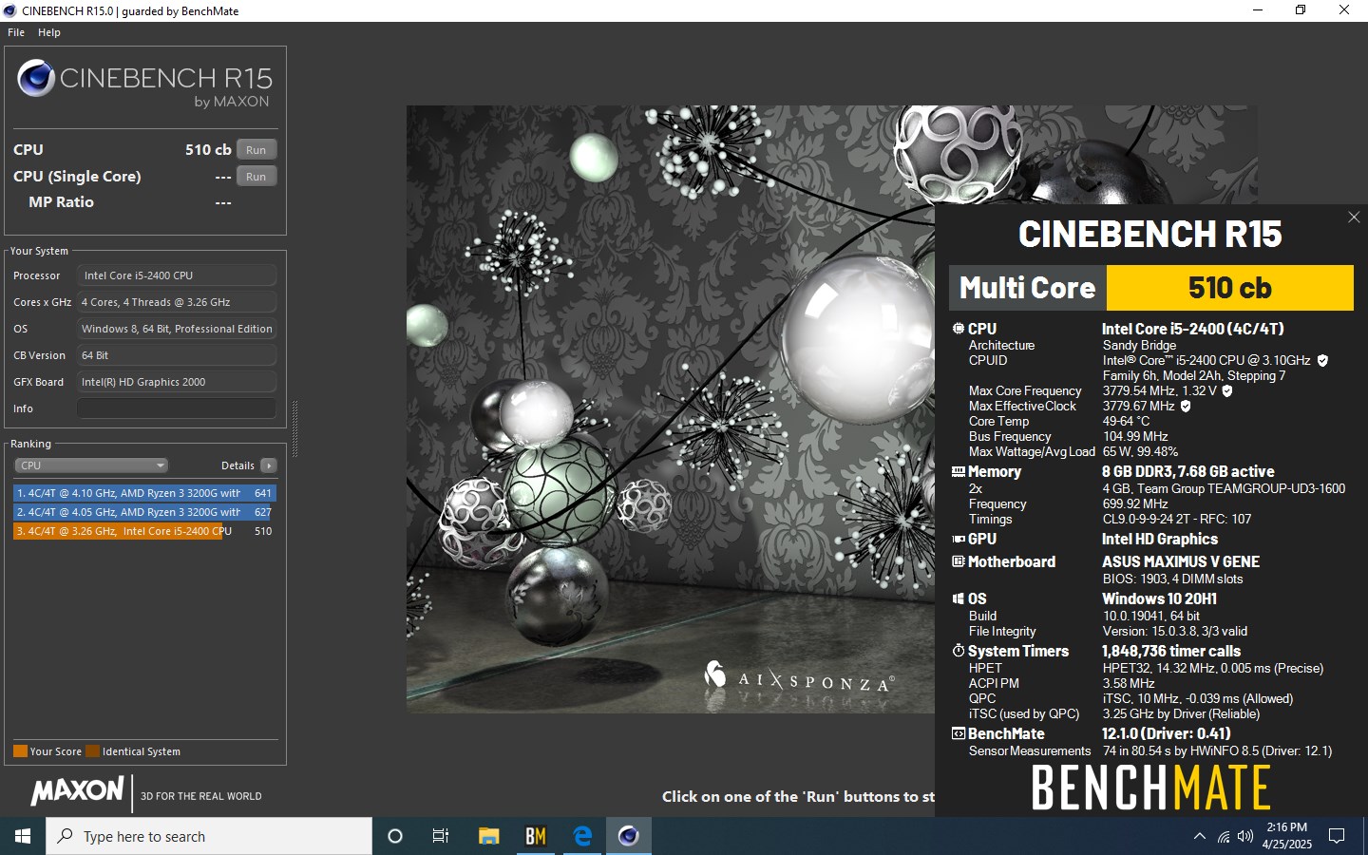Click the ASUS MAXIMUS V GENE text
This screenshot has width=1368, height=855.
point(1181,561)
